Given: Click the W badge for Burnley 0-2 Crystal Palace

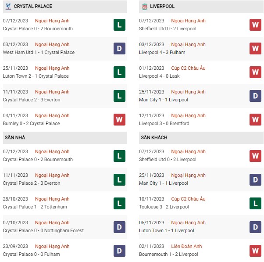Looking at the screenshot, I should click(x=119, y=120).
